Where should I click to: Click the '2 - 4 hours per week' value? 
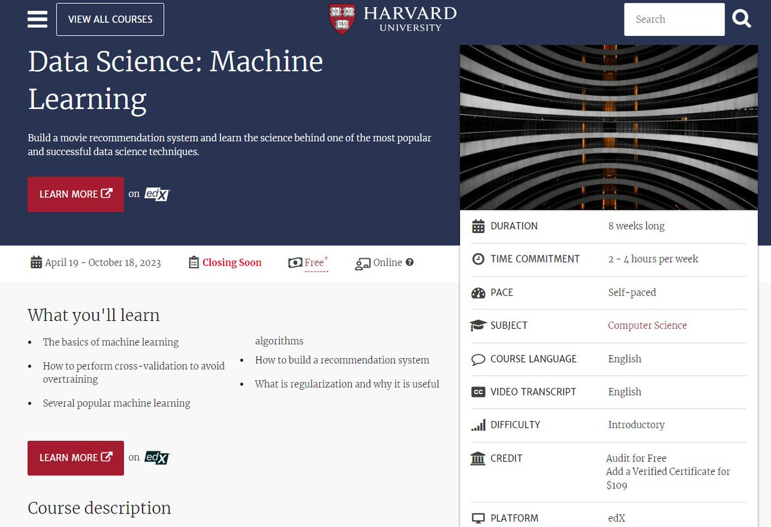[653, 259]
